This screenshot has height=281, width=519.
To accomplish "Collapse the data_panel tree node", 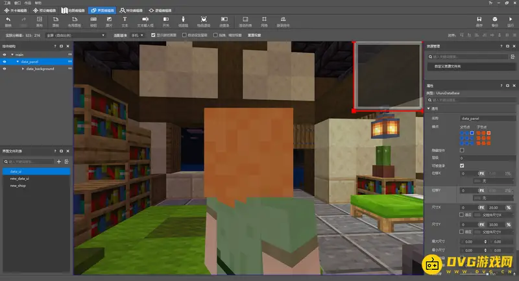I will click(18, 62).
